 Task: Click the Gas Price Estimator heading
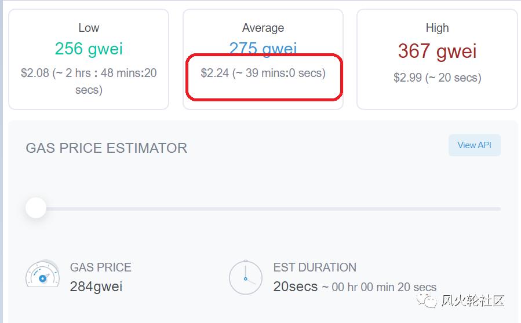[107, 148]
